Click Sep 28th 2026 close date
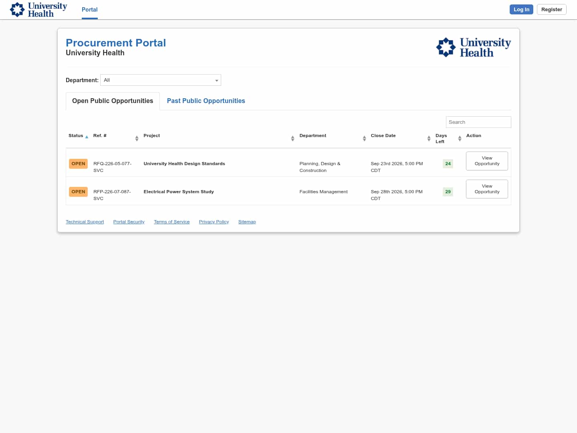Viewport: 577px width, 433px height. tap(397, 195)
